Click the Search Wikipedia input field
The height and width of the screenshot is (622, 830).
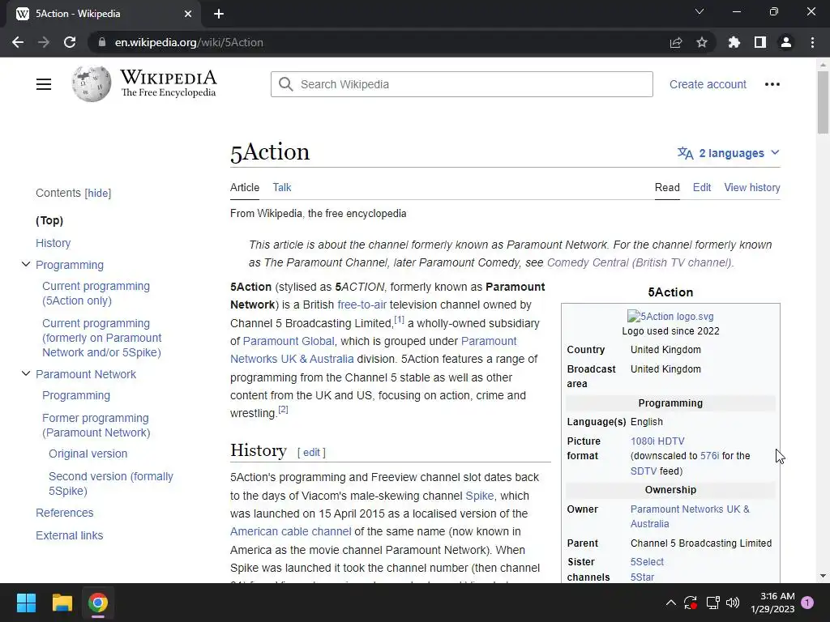pos(461,84)
